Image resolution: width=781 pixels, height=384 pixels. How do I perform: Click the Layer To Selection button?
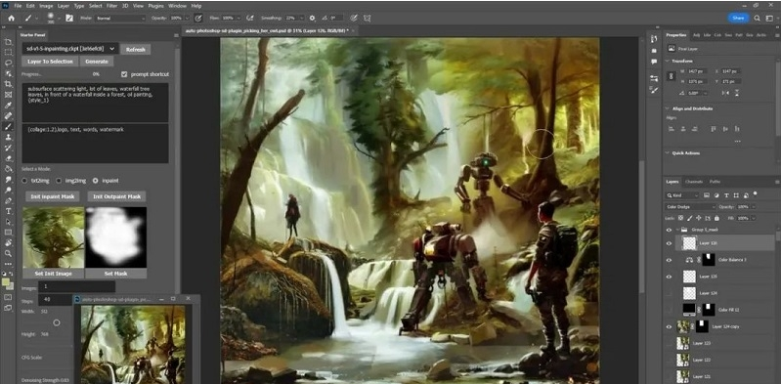point(50,62)
